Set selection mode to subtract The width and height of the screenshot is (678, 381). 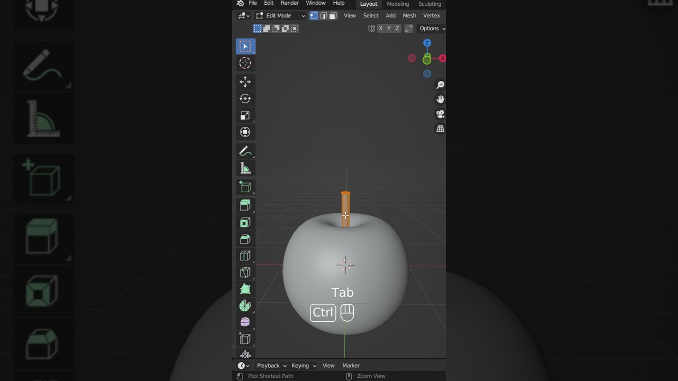click(276, 29)
